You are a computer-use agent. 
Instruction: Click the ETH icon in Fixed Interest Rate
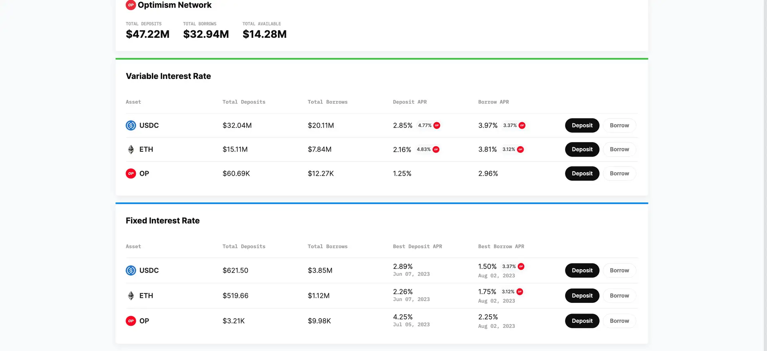pyautogui.click(x=131, y=296)
